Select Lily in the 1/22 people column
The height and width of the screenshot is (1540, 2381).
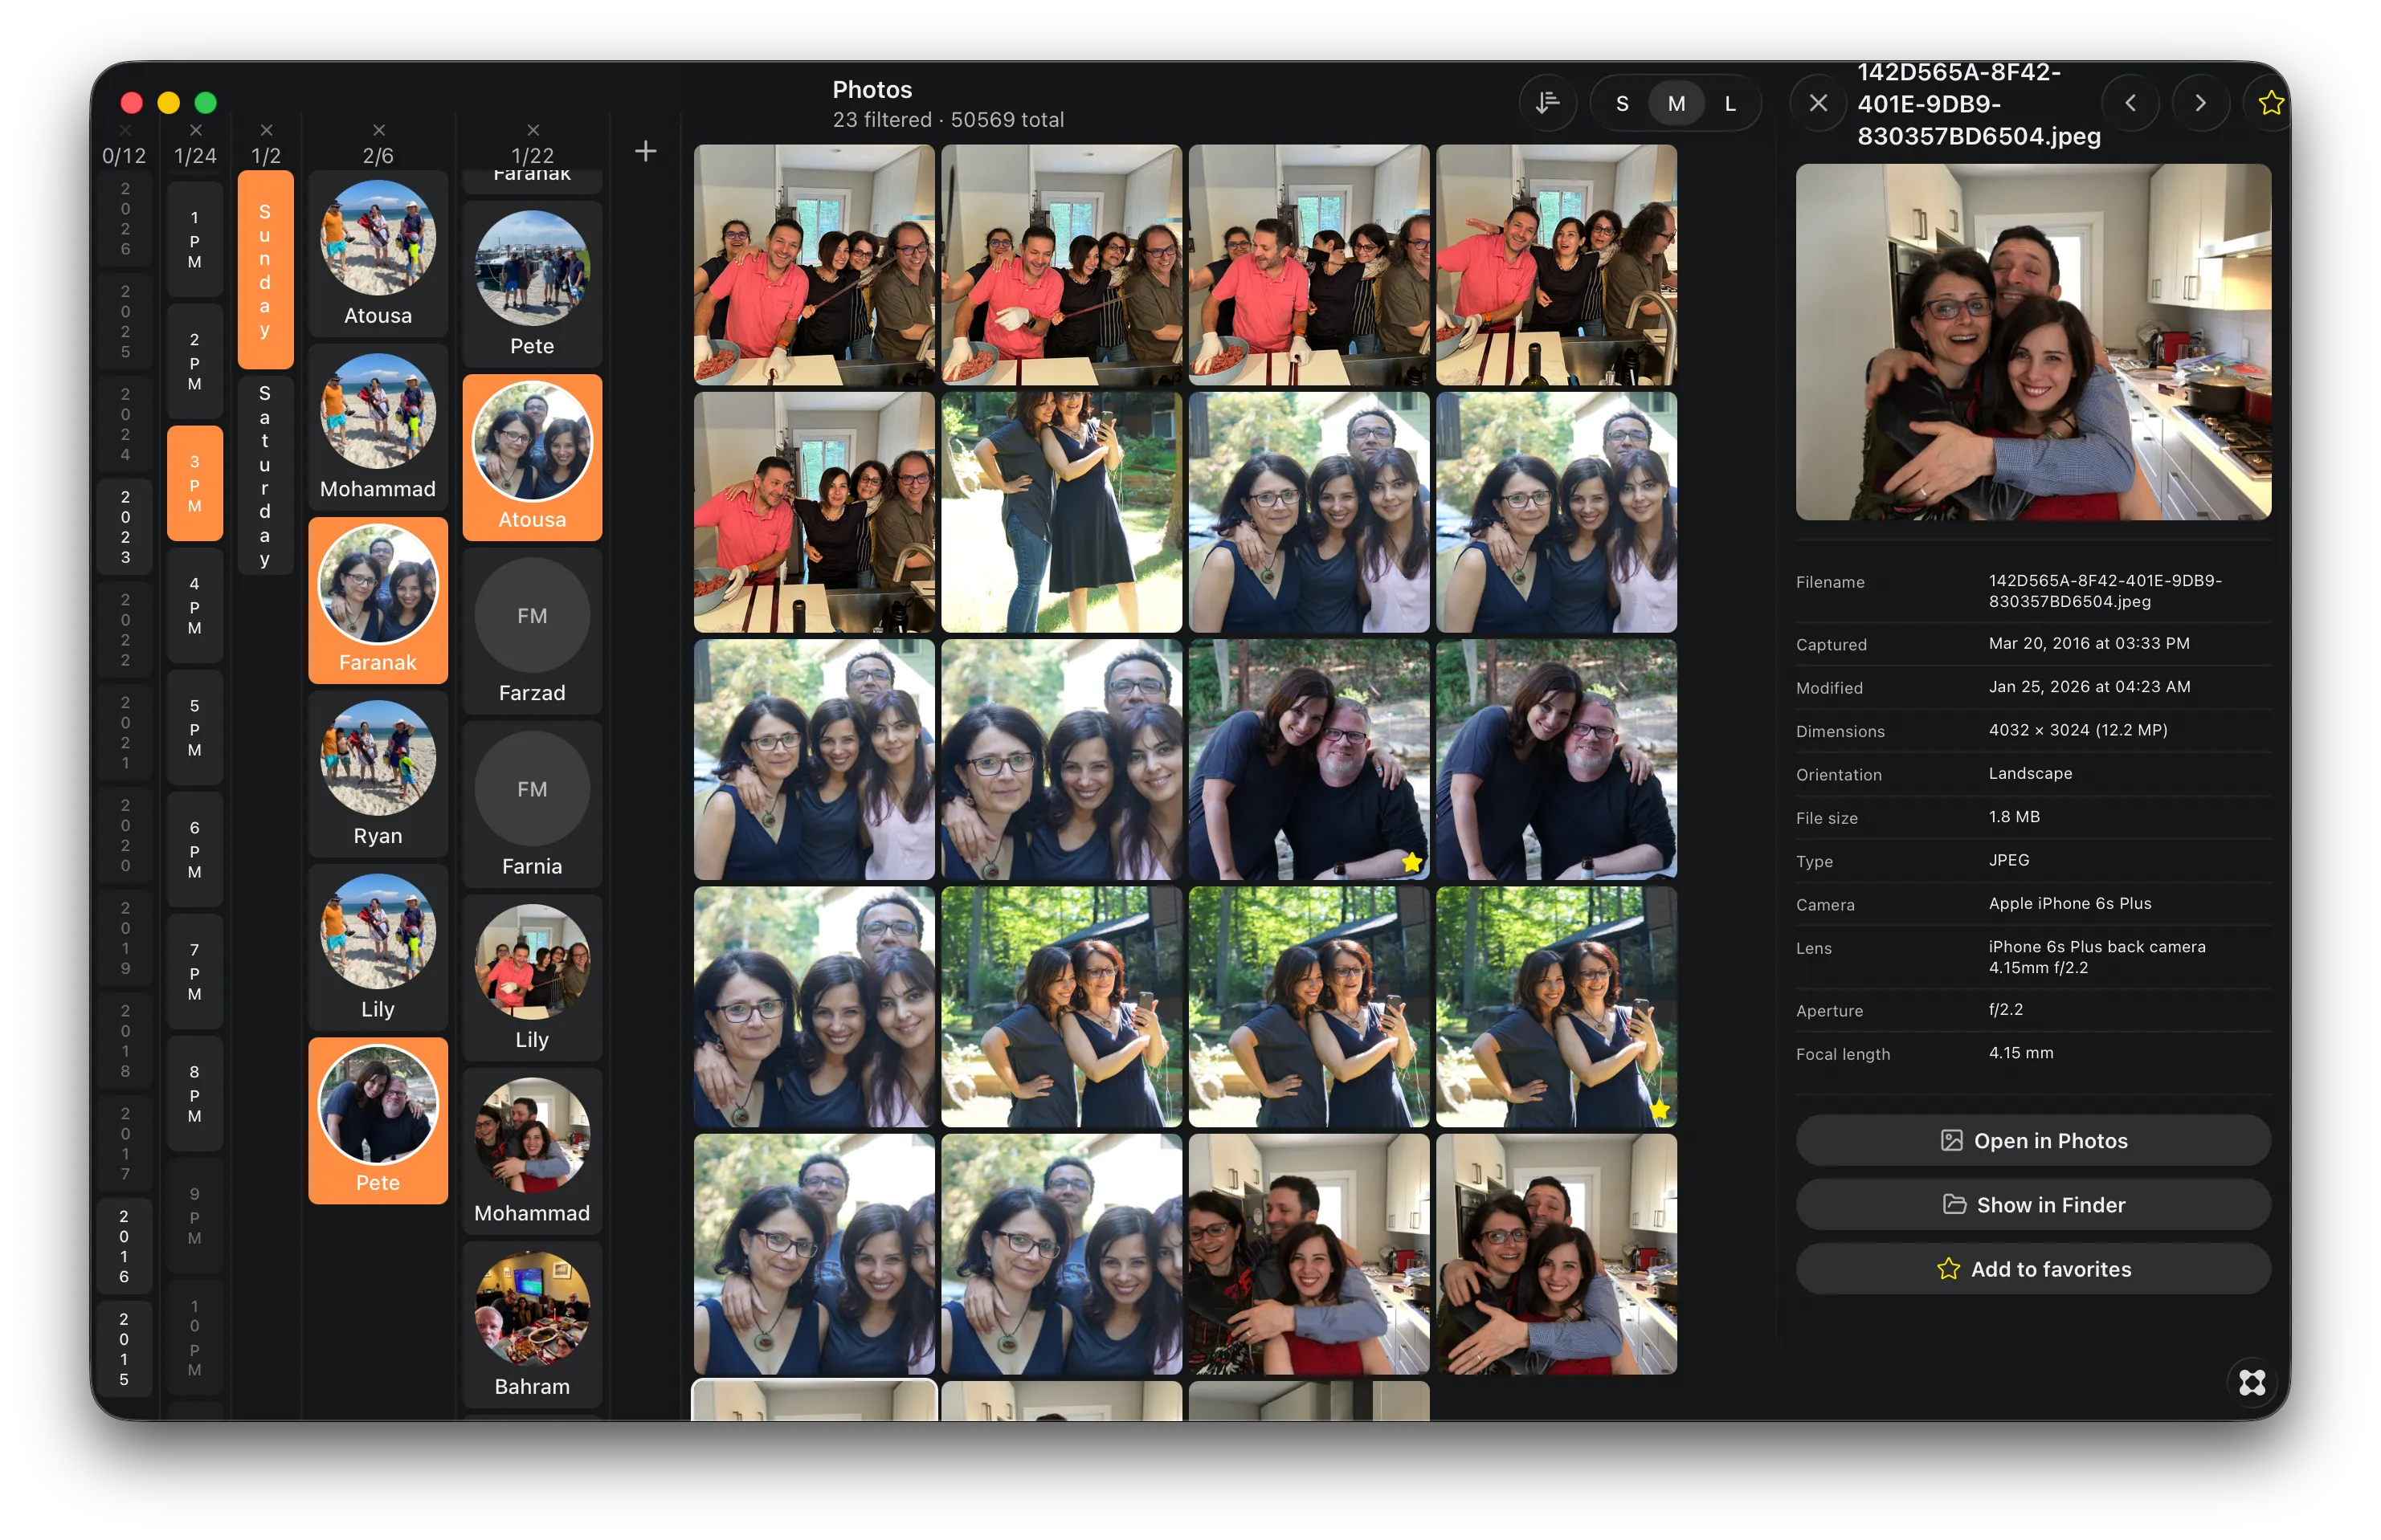tap(533, 977)
